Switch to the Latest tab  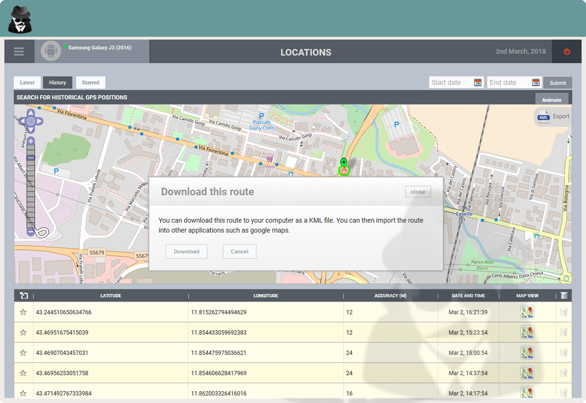point(27,82)
